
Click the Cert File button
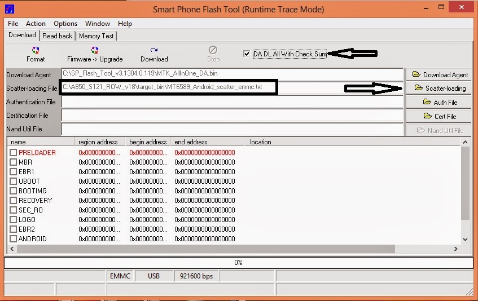pos(438,116)
